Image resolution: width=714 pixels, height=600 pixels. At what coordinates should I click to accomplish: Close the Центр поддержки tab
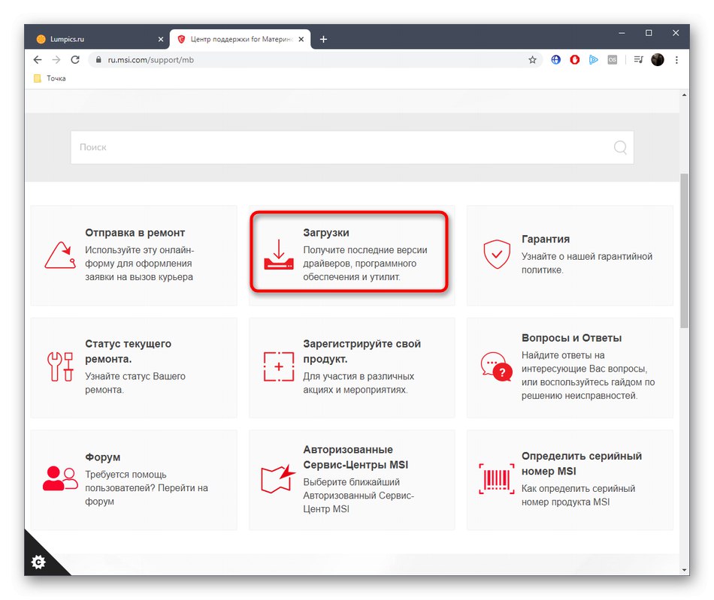[x=301, y=39]
